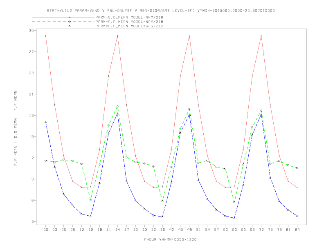Click y-axis tick label 12
Screen dimensions: 324x250
coord(32,158)
